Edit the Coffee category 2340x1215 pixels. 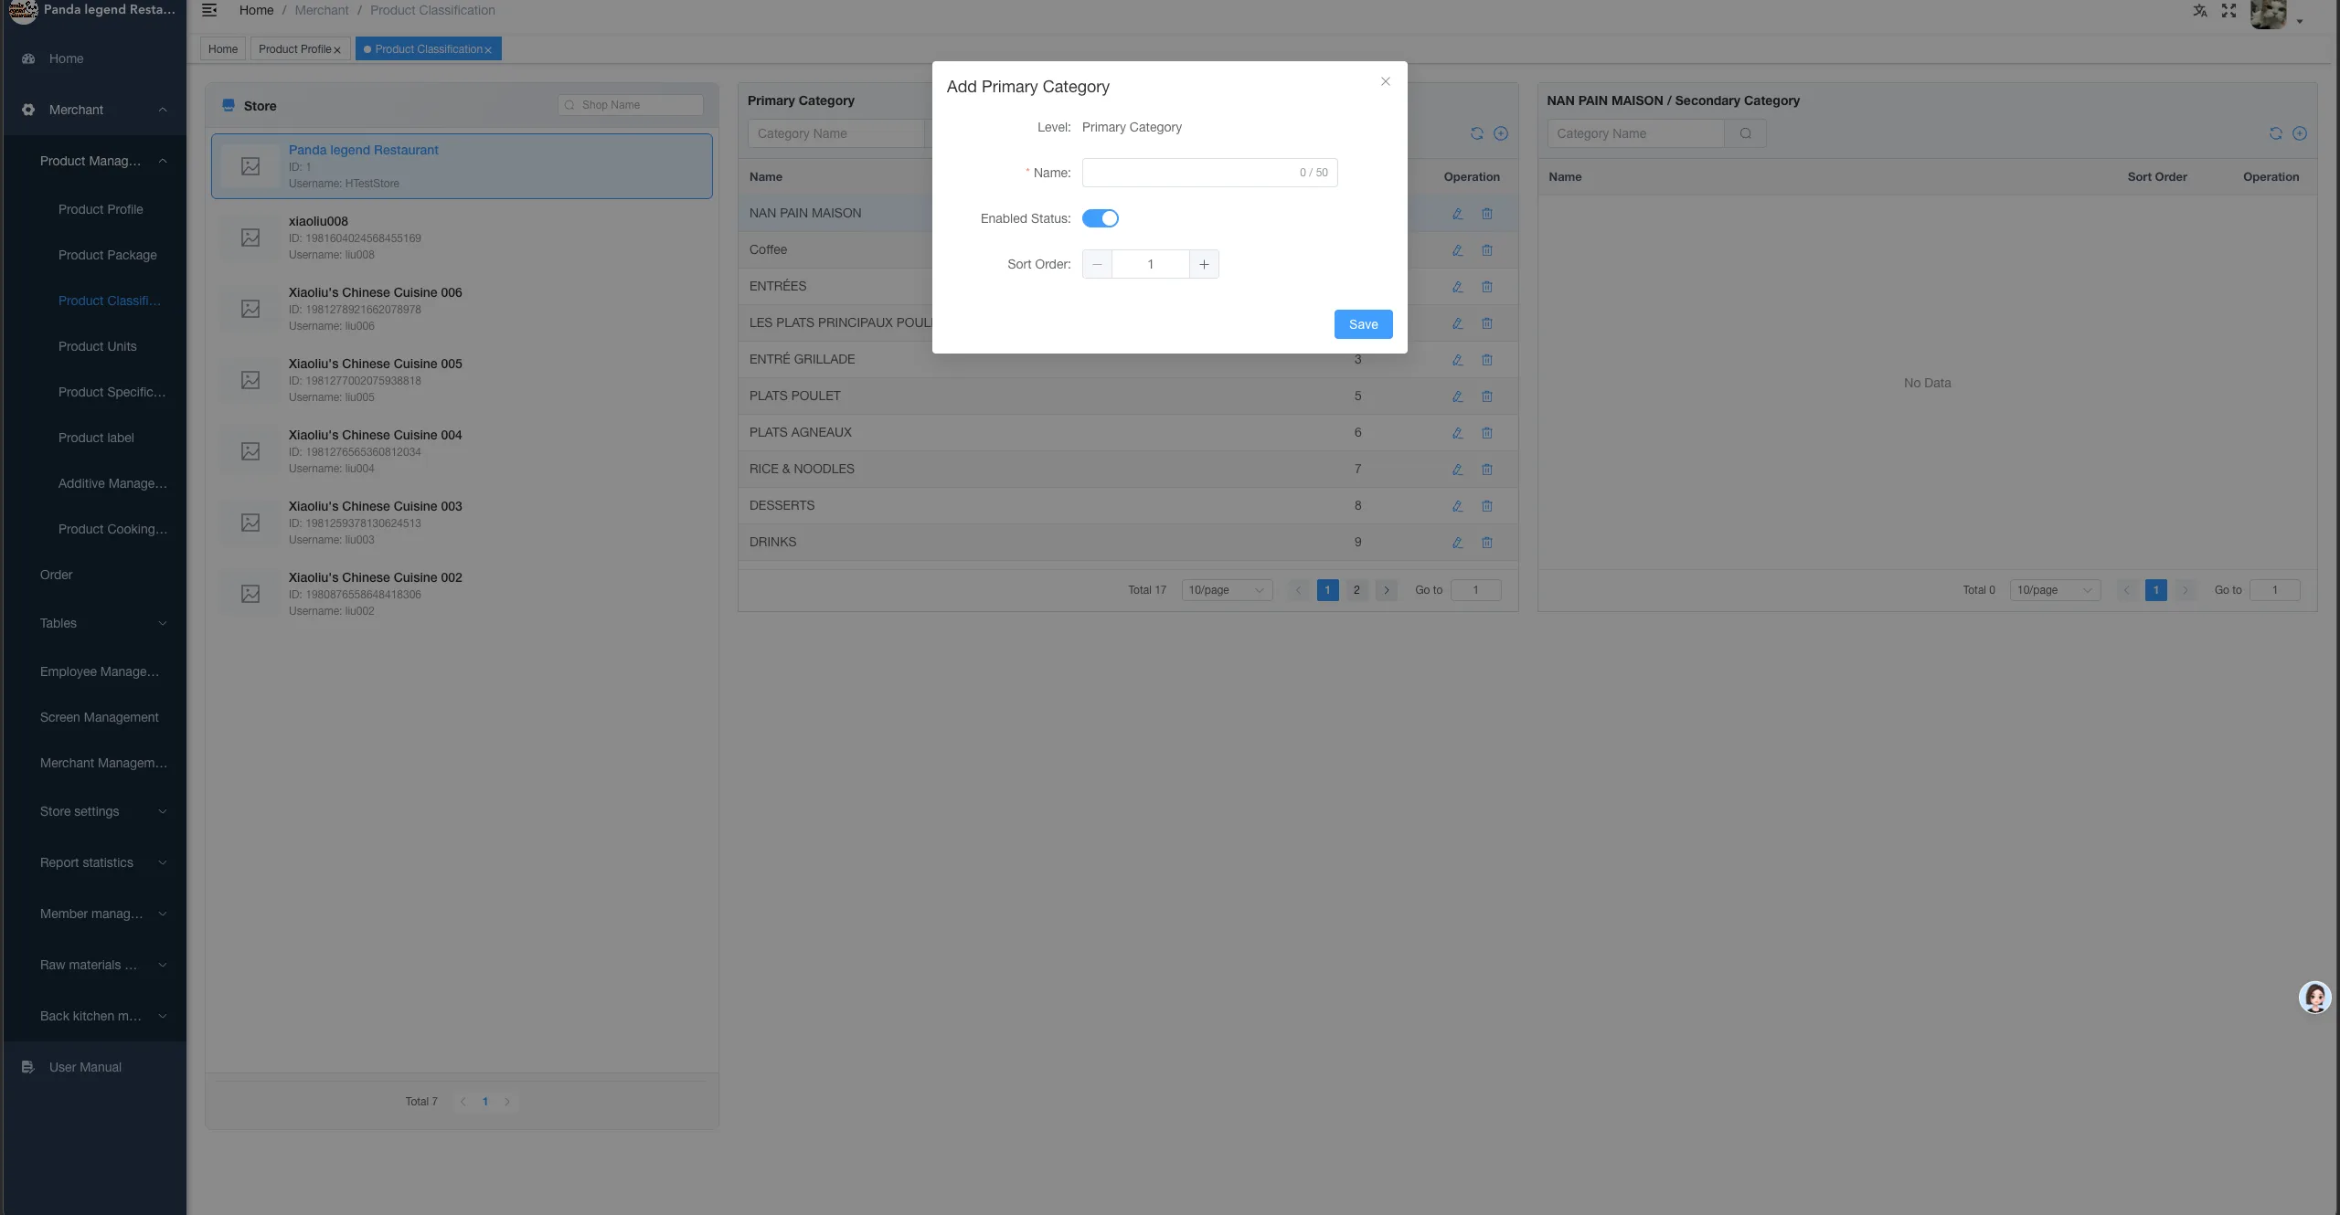point(1458,250)
